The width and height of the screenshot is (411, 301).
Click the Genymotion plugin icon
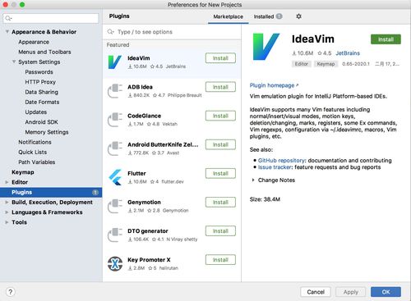(115, 207)
